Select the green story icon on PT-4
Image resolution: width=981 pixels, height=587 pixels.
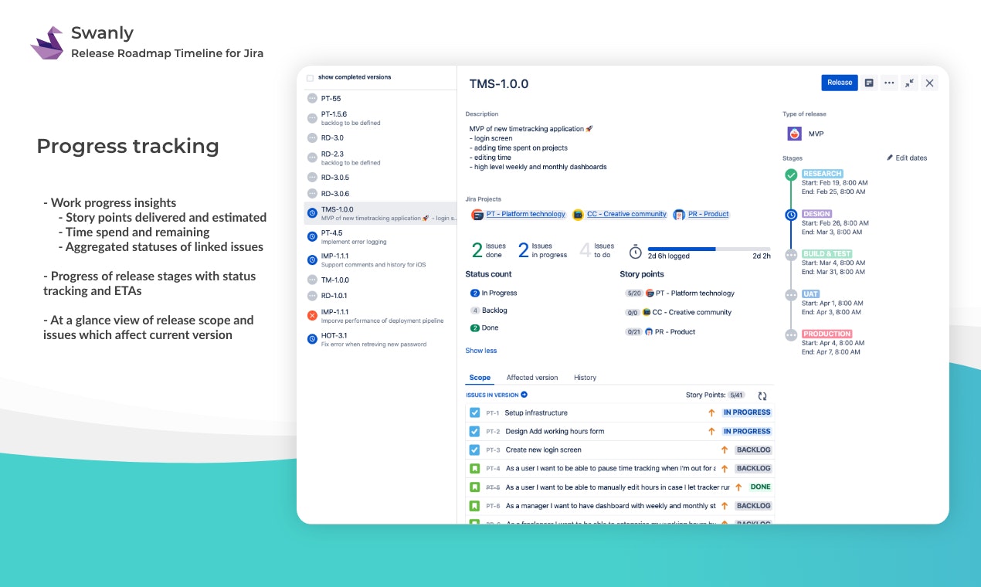474,468
